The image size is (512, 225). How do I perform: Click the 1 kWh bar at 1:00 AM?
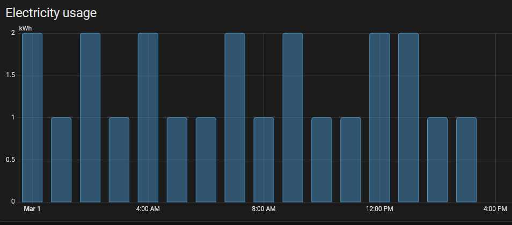(x=61, y=160)
